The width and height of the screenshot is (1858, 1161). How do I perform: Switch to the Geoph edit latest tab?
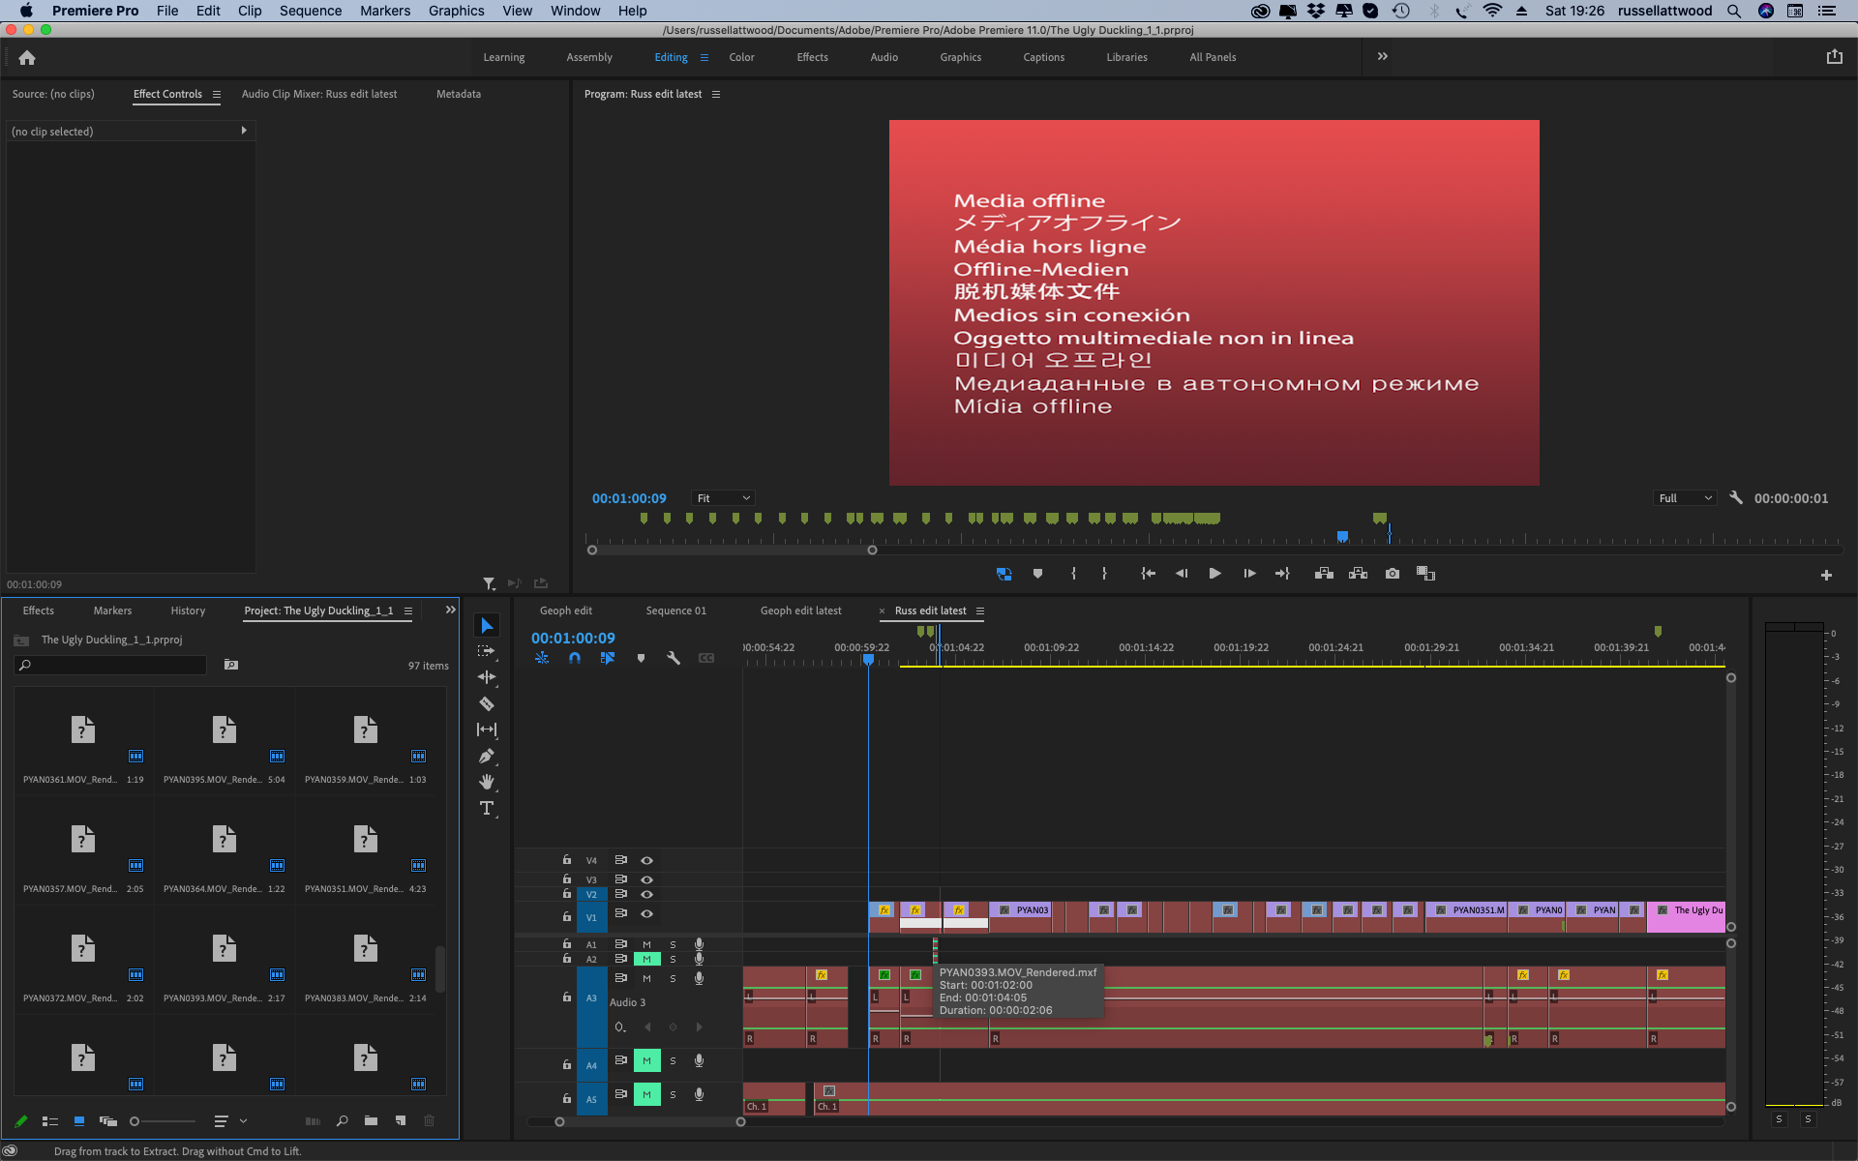800,610
